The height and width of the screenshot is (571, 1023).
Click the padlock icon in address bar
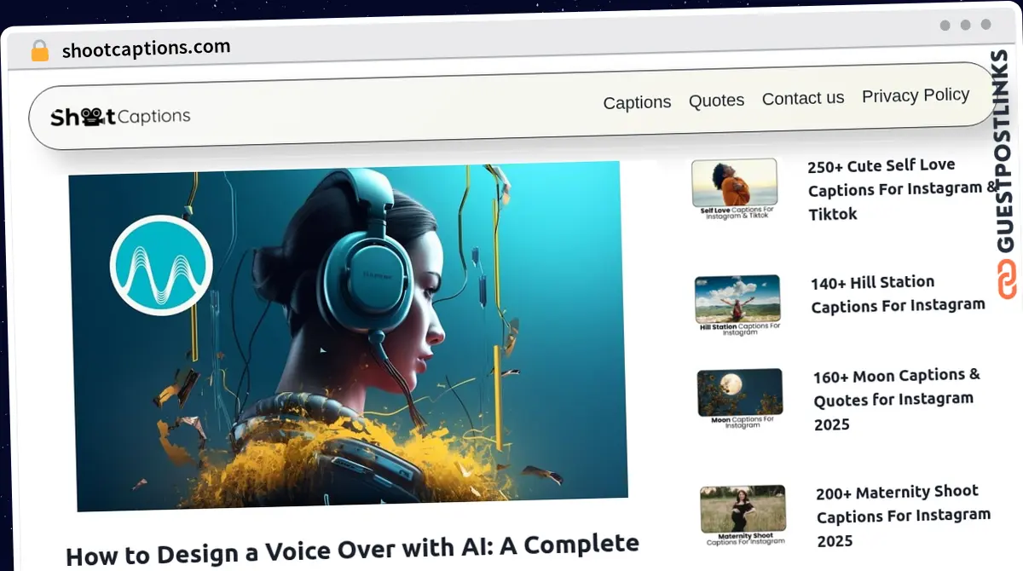pos(39,51)
